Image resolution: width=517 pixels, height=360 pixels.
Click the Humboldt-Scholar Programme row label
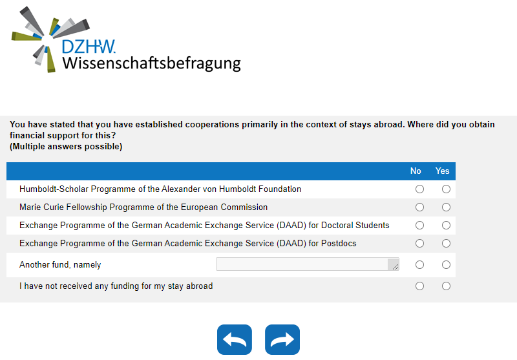click(x=160, y=189)
